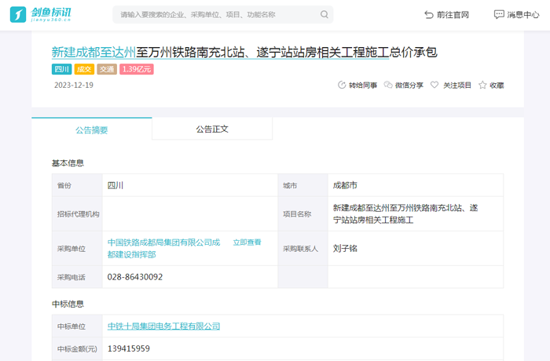
Task: Switch to the 公告摘要 tab
Action: (x=92, y=129)
